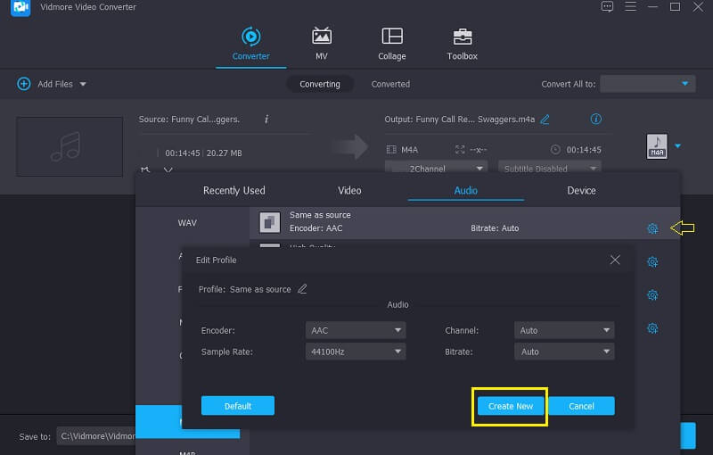Expand the Encoder AAC dropdown
This screenshot has height=455, width=713.
point(355,330)
